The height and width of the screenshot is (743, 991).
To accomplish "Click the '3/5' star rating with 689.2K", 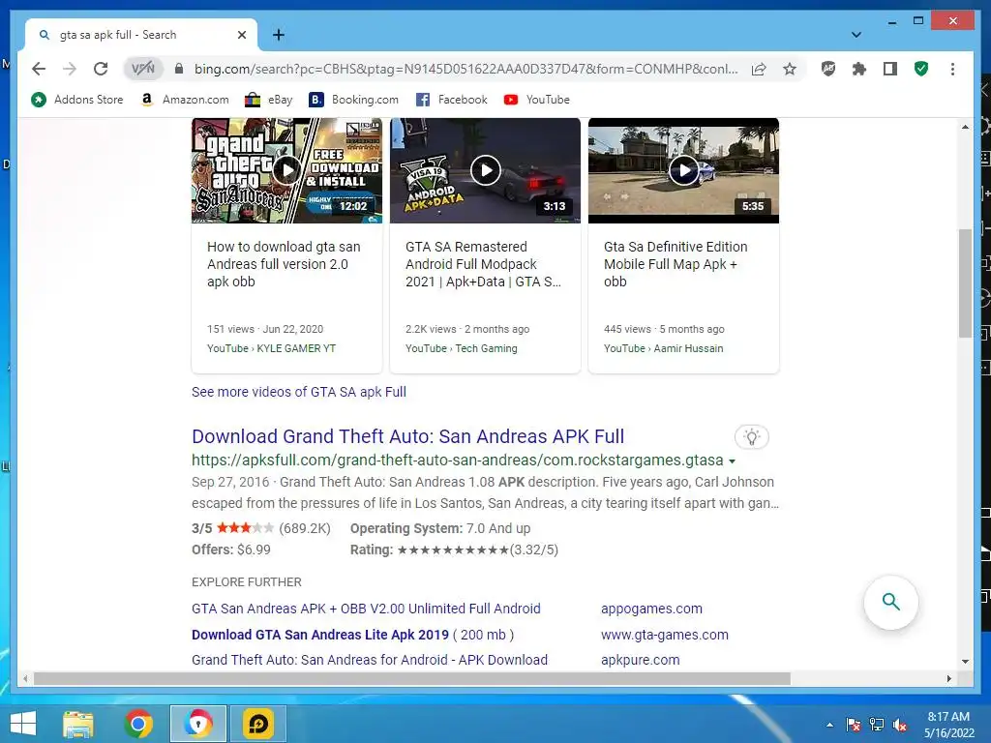I will point(261,528).
